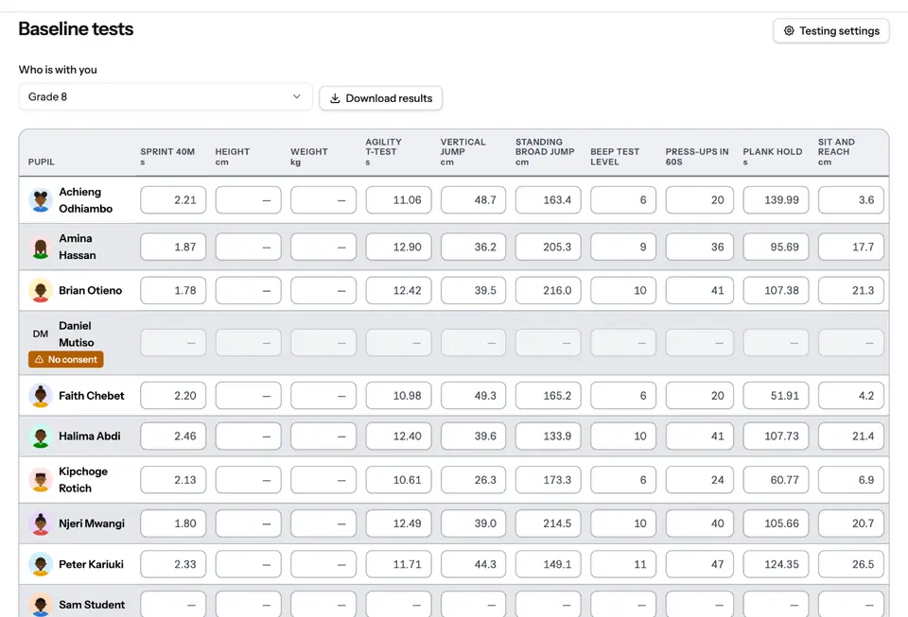This screenshot has height=617, width=908.
Task: Click the name Njeri Mwangi
Action: (x=92, y=523)
